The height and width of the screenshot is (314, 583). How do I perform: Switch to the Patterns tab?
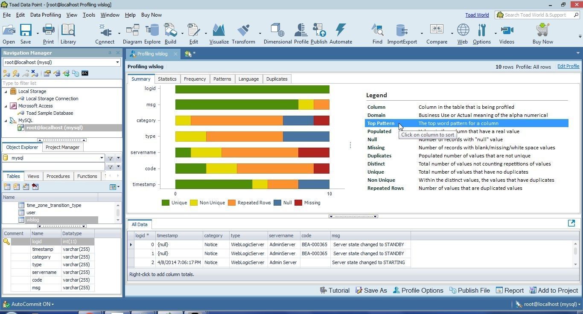point(222,79)
